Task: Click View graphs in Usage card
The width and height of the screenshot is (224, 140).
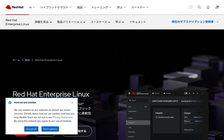Action: click(189, 130)
